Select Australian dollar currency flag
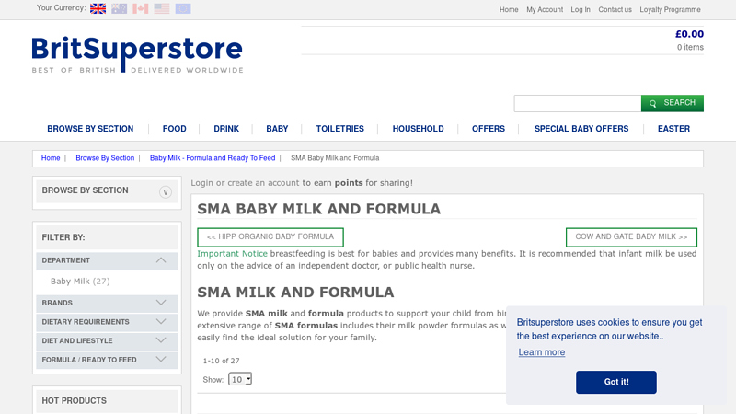Screen dimensions: 736x414 click(x=120, y=8)
